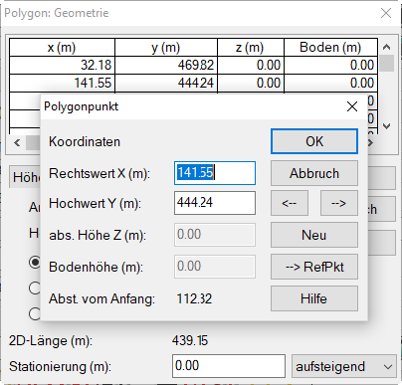
Task: Click the Rechtswert X input field
Action: pos(215,173)
